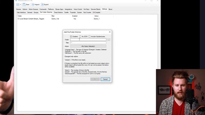The image size is (205, 115).
Task: Click the Enabled column header
Action: (75, 16)
